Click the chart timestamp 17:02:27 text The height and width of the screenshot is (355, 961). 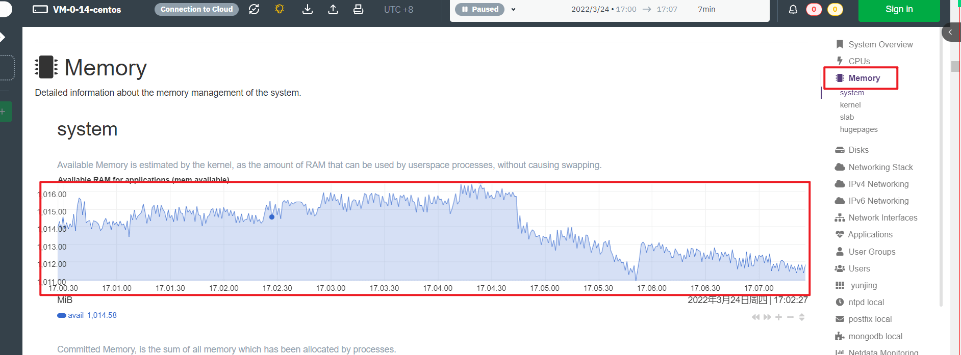[x=791, y=300]
